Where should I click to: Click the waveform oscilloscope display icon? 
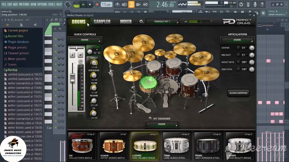tap(182, 4)
